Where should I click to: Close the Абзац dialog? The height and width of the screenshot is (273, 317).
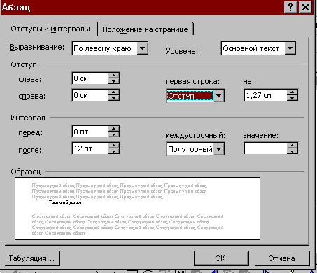(305, 7)
